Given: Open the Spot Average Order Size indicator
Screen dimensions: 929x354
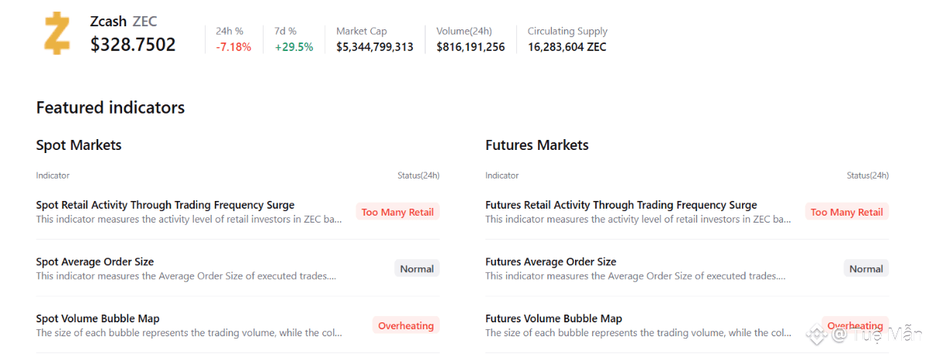Looking at the screenshot, I should 95,262.
